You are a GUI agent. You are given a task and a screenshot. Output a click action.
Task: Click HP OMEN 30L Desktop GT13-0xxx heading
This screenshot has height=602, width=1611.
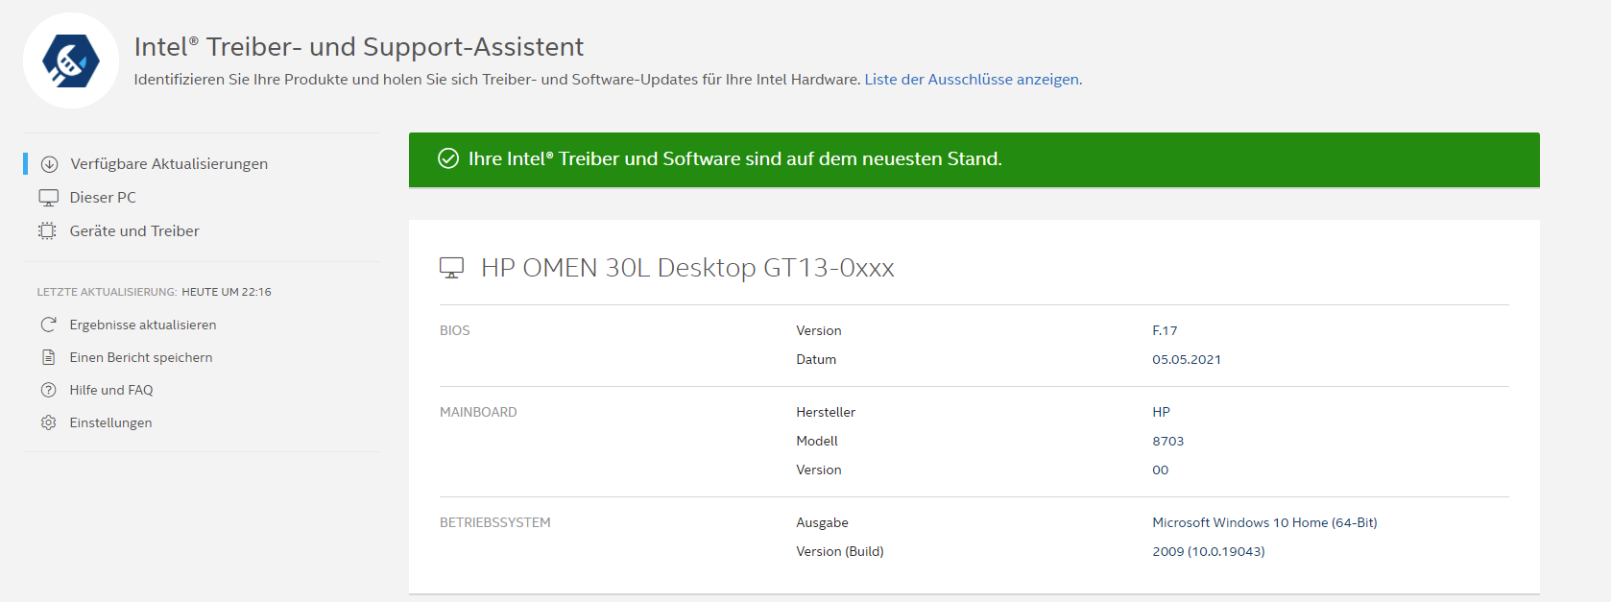[687, 268]
